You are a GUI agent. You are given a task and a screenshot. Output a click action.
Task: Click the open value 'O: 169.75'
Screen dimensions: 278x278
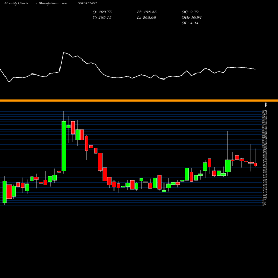pyautogui.click(x=102, y=12)
